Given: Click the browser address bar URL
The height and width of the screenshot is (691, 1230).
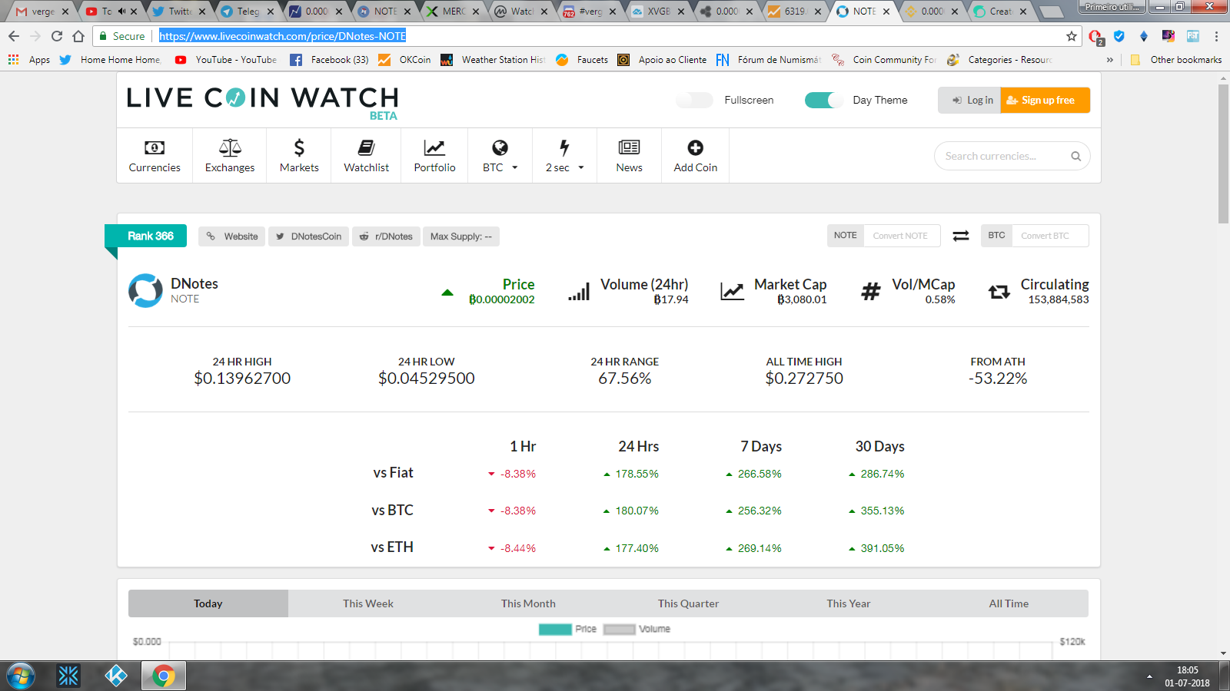Looking at the screenshot, I should point(282,36).
